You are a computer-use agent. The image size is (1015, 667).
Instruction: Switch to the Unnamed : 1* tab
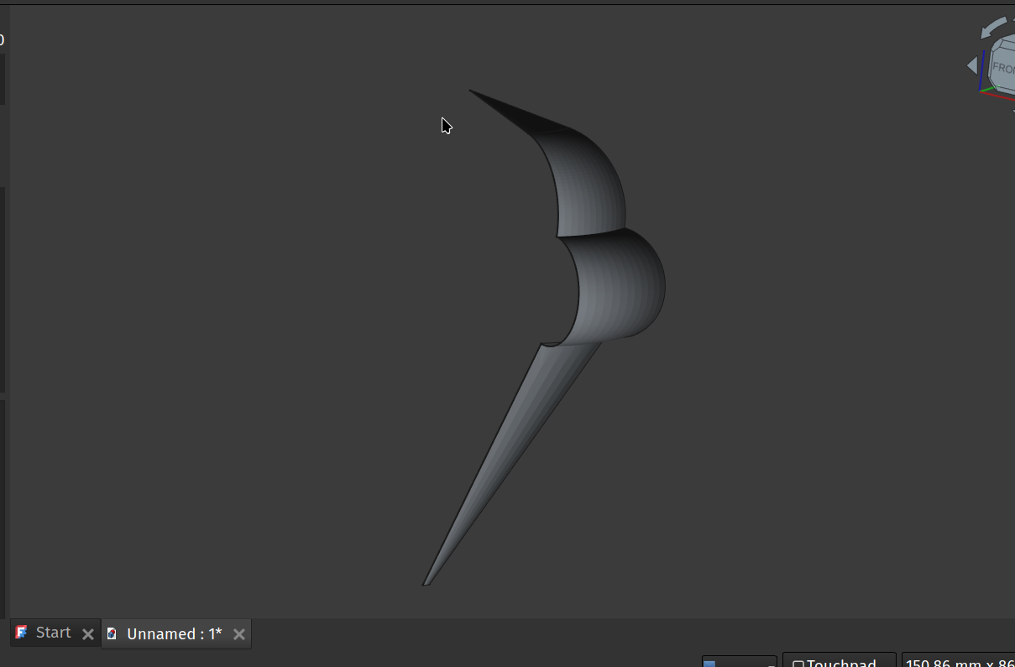[174, 634]
